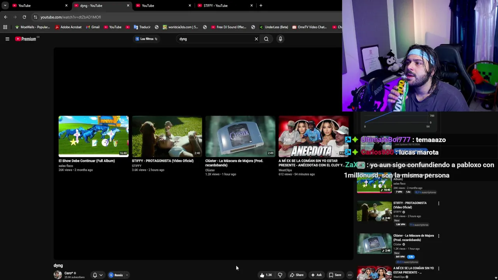Viewport: 498px width, 280px height.
Task: Play Clúster La Máscara de Majora endscreen thumbnail
Action: point(240,136)
